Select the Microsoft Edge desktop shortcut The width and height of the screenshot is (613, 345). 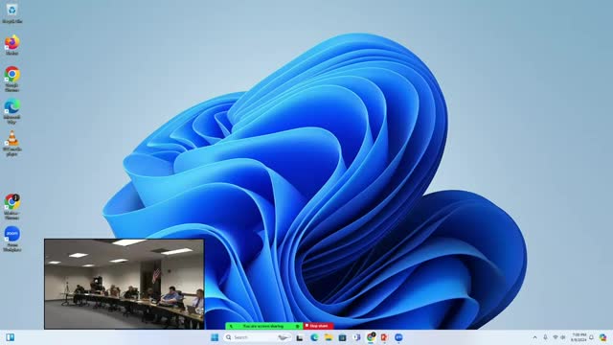[x=12, y=111]
